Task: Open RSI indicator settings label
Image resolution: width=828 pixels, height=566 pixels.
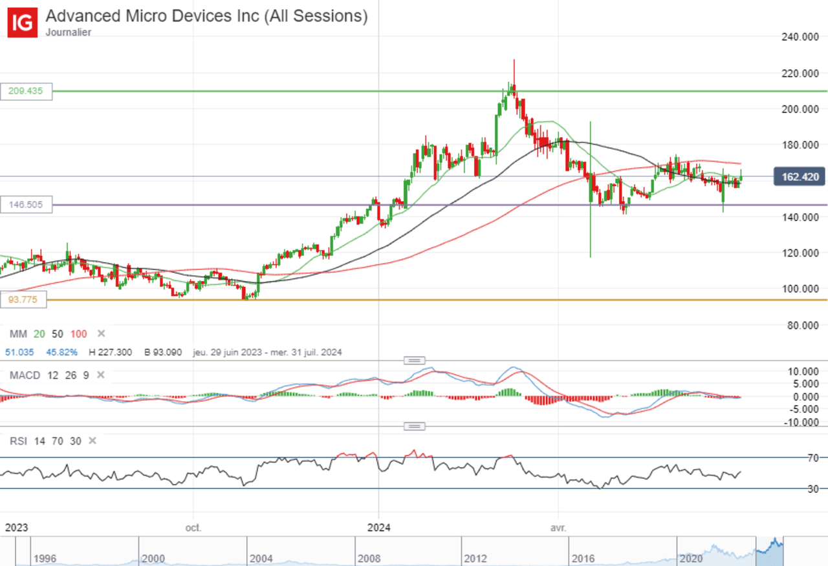Action: pos(19,441)
